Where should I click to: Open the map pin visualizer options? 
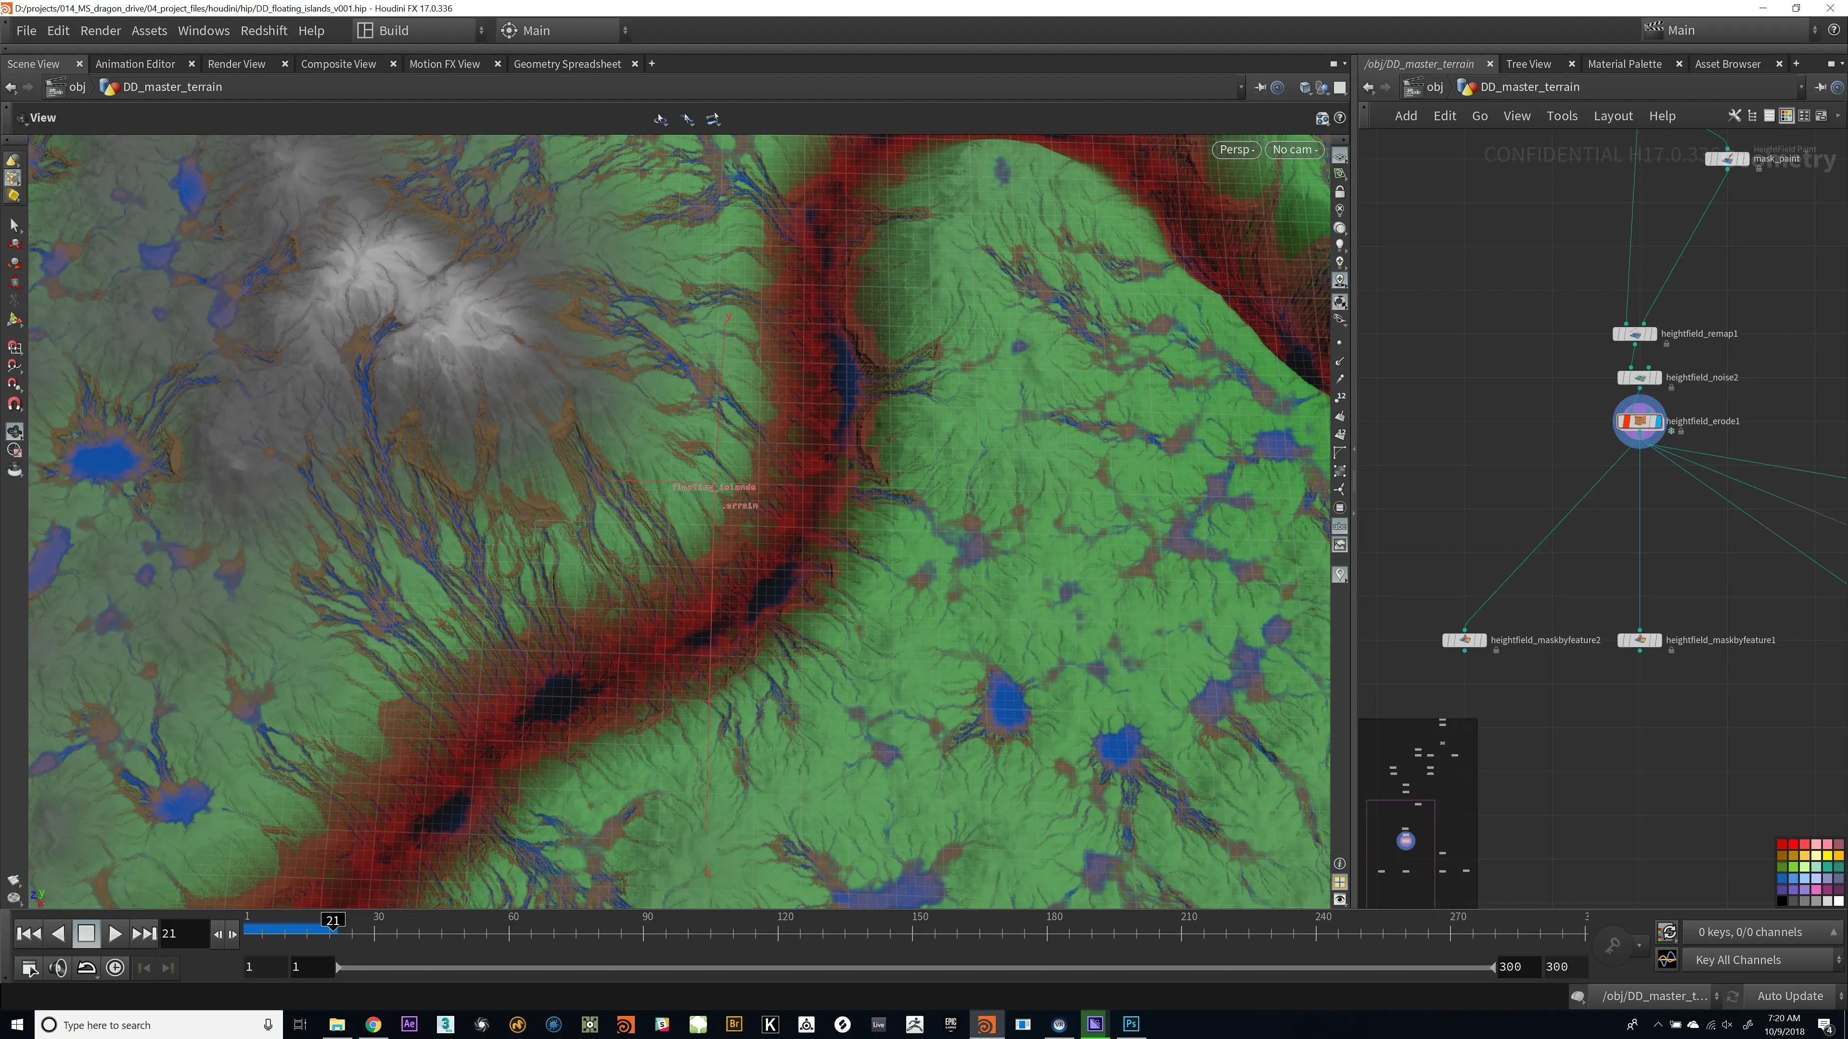(x=1339, y=574)
